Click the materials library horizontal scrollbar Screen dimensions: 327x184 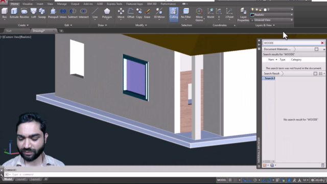(x=268, y=162)
